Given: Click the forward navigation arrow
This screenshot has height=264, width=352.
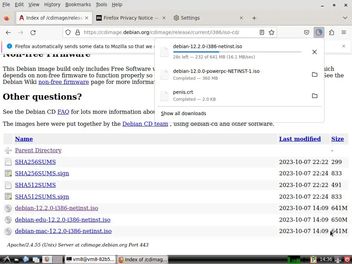Looking at the screenshot, I should coord(21,33).
